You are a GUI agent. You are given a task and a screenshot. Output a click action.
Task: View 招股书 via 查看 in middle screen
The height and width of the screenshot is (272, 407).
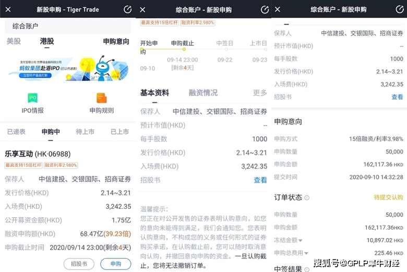coord(260,180)
